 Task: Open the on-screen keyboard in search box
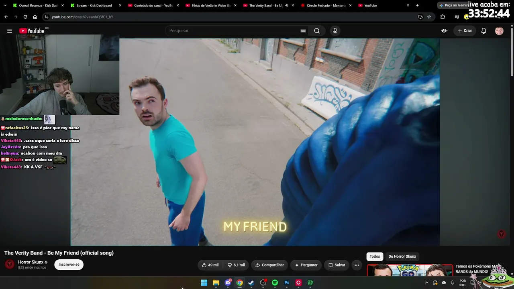[303, 31]
